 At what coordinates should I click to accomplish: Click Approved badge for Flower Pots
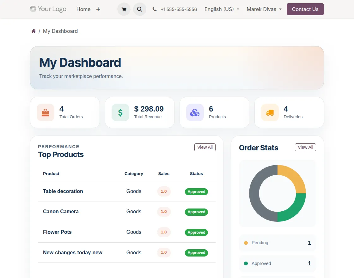(196, 233)
